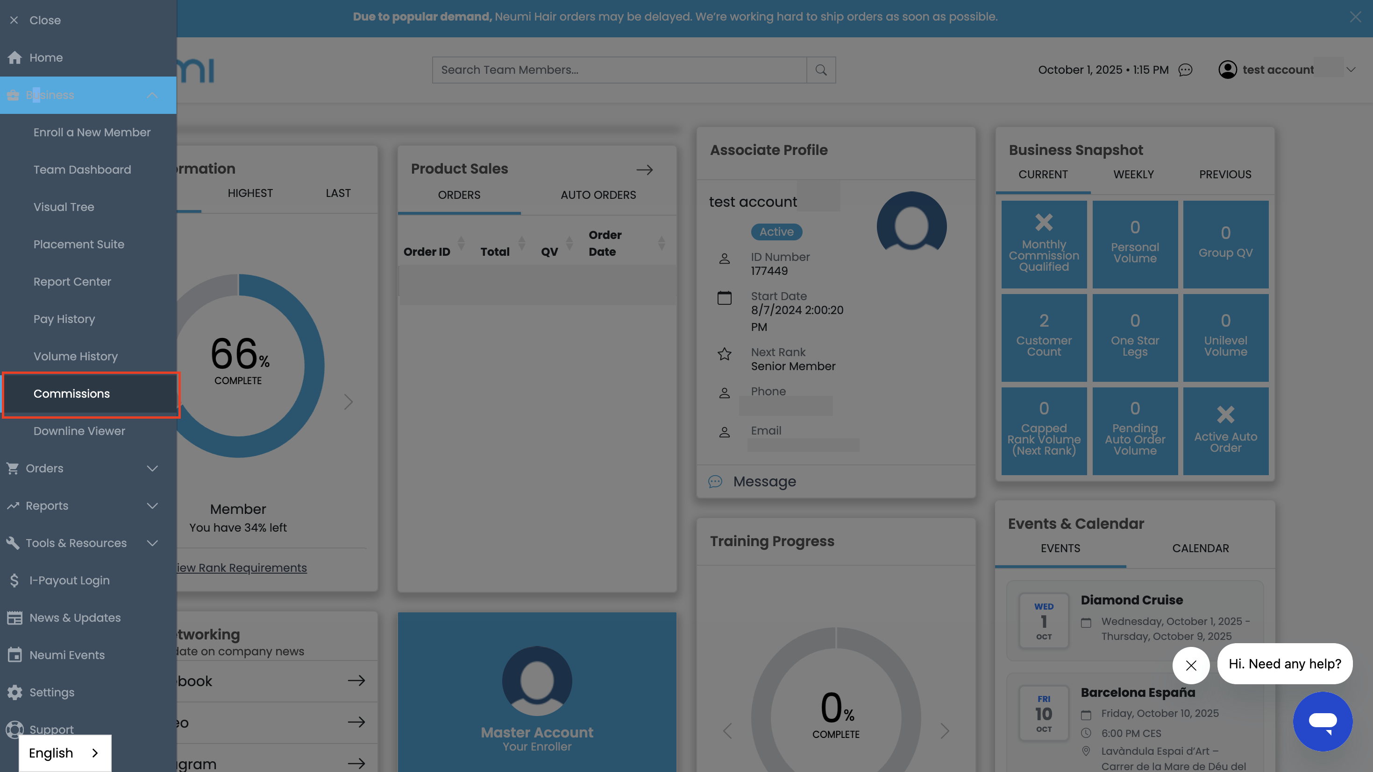Viewport: 1373px width, 772px height.
Task: Collapse the Business menu section
Action: click(x=152, y=95)
